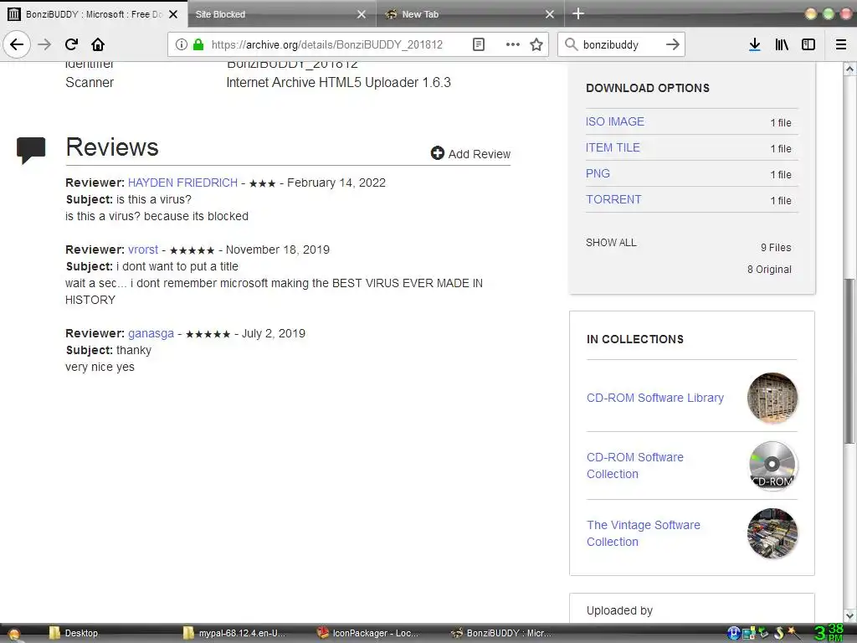Open the downloads panel
857x643 pixels.
coord(754,45)
